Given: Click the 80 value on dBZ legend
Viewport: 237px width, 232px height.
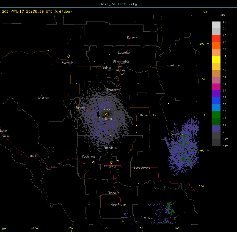Looking at the screenshot, I should pyautogui.click(x=224, y=22).
